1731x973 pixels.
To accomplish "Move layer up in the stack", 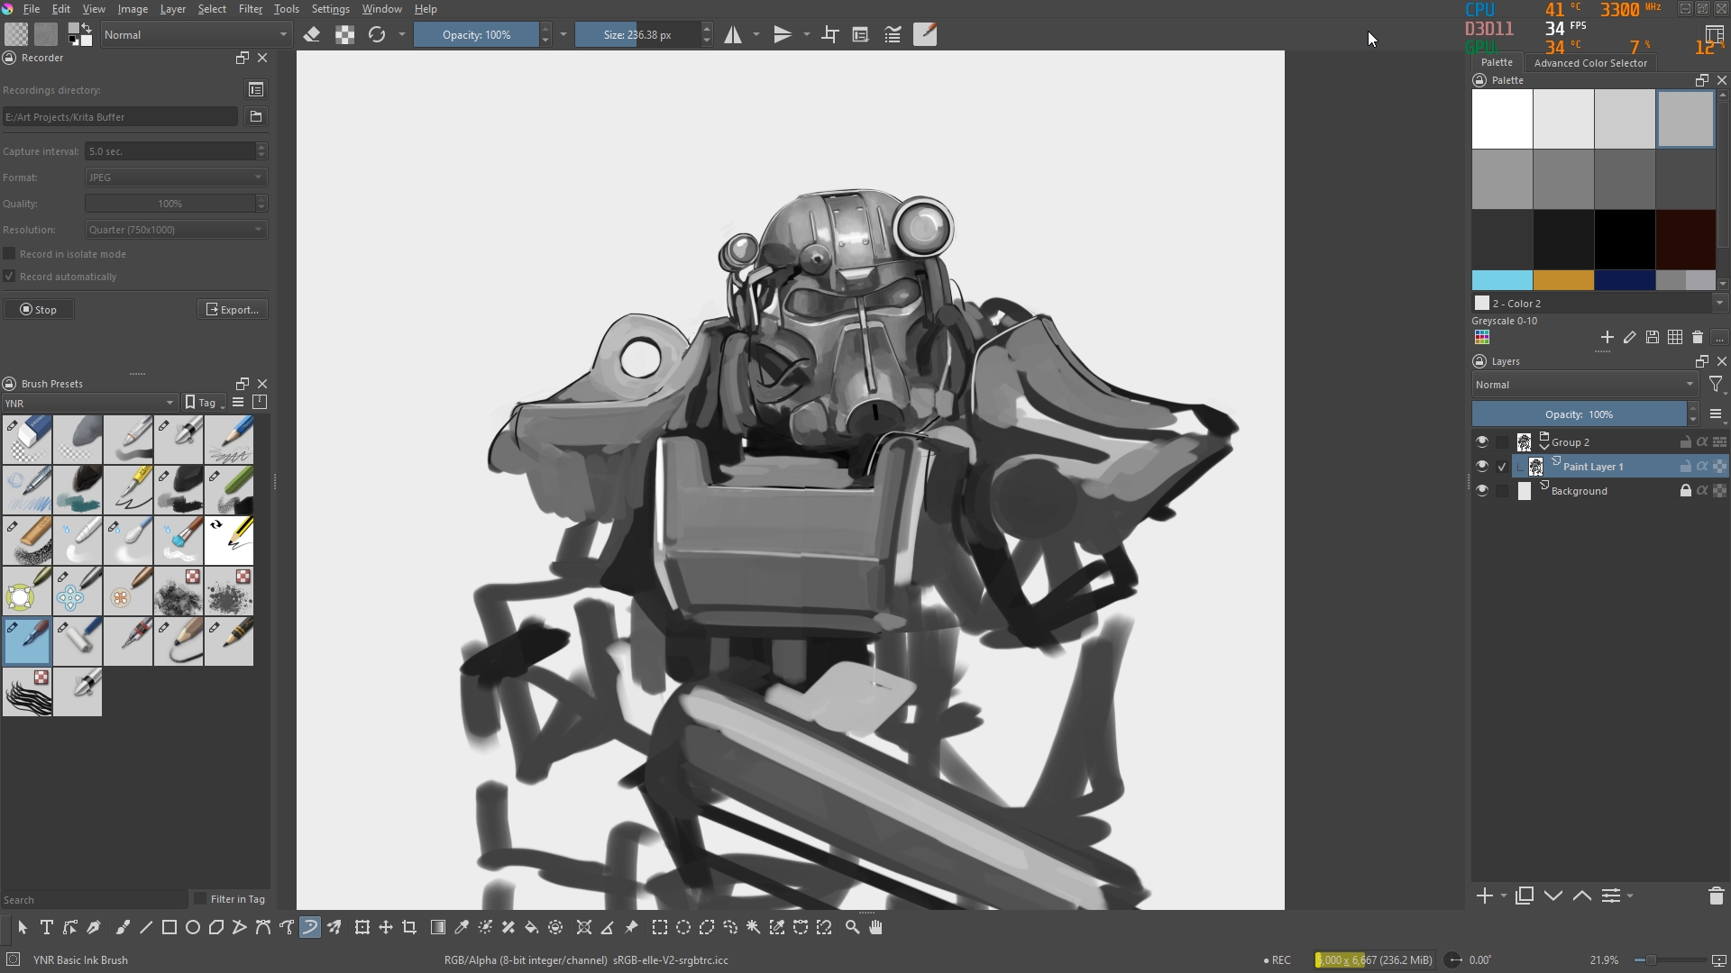I will (1582, 896).
